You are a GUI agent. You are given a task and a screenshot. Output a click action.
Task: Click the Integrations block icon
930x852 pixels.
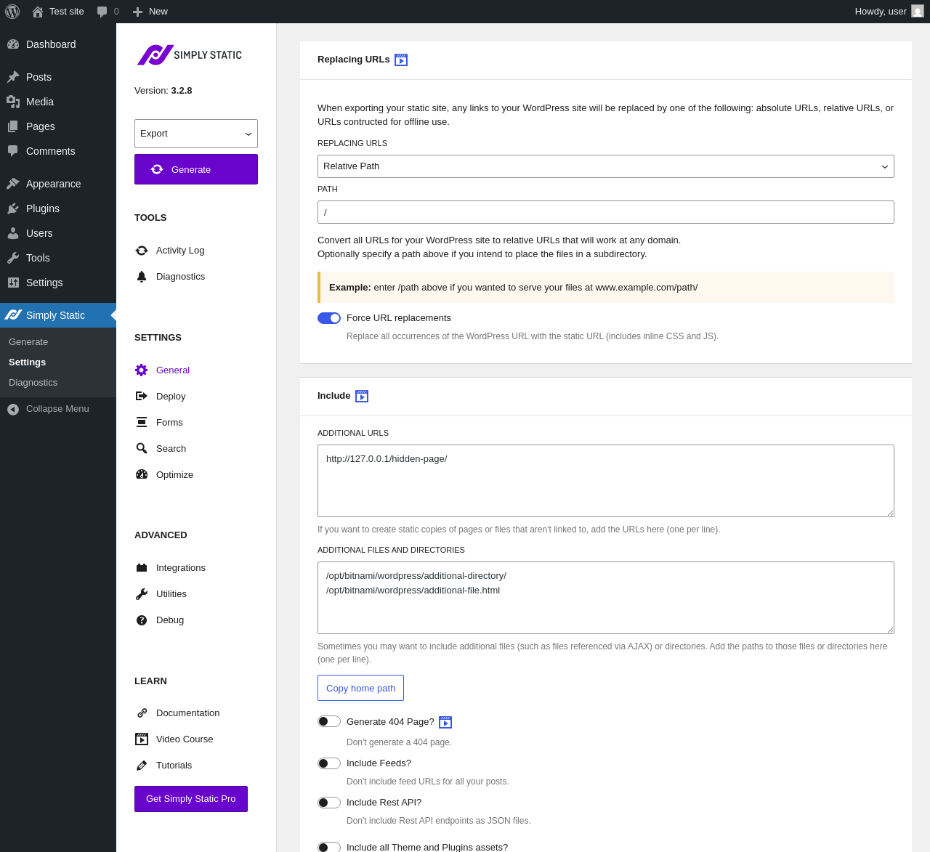click(142, 568)
